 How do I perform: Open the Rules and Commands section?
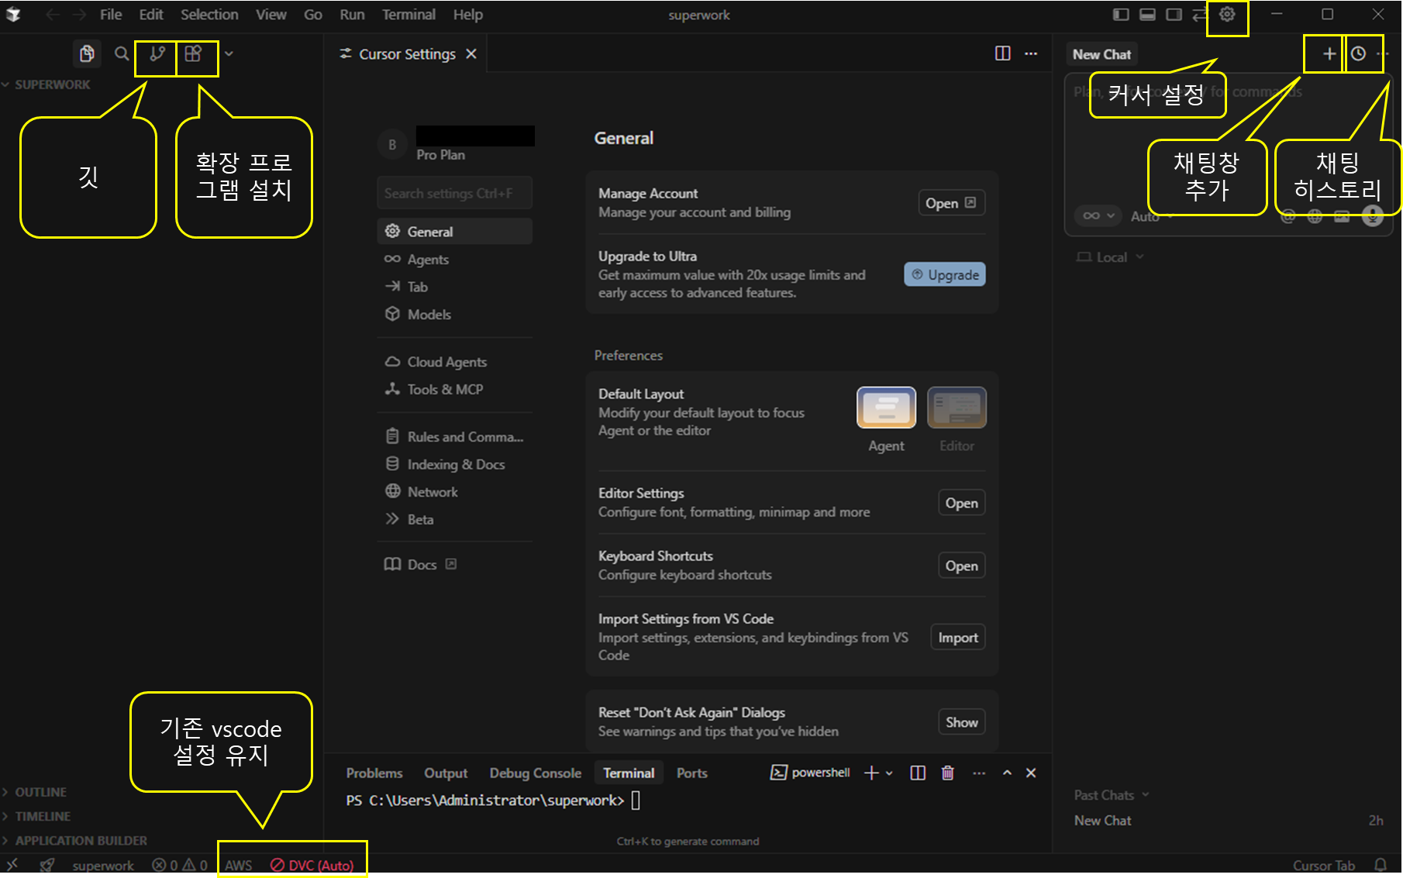coord(454,437)
